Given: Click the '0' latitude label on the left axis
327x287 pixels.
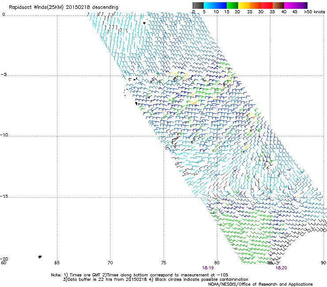Looking at the screenshot, I should click(4, 15).
